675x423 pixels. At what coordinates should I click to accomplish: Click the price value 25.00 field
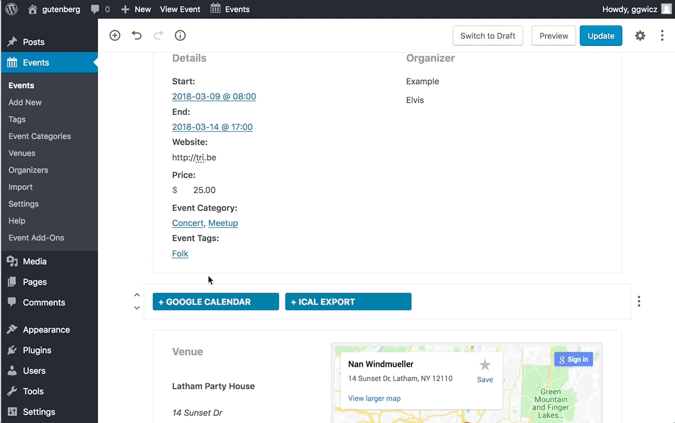tap(204, 190)
